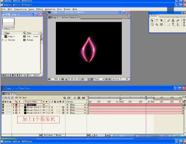Open the 50% magnification dropdown
Image resolution: width=186 pixels, height=144 pixels.
57,79
